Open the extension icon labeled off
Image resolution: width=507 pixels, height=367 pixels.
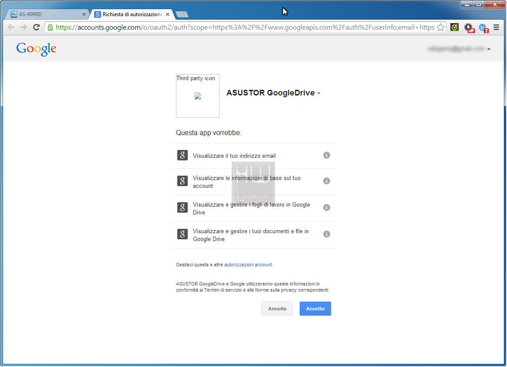tap(469, 28)
